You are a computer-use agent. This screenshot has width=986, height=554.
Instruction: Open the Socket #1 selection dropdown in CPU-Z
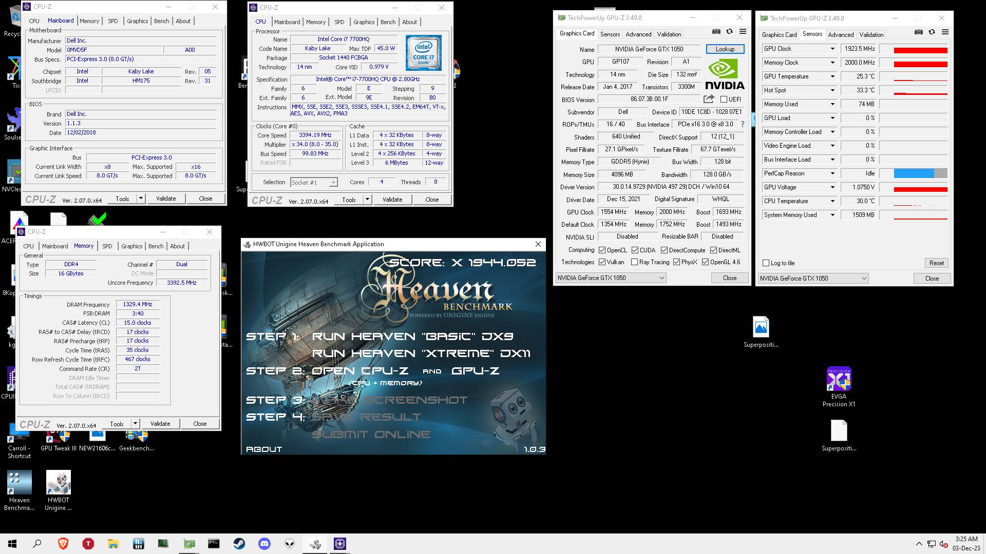tap(333, 182)
